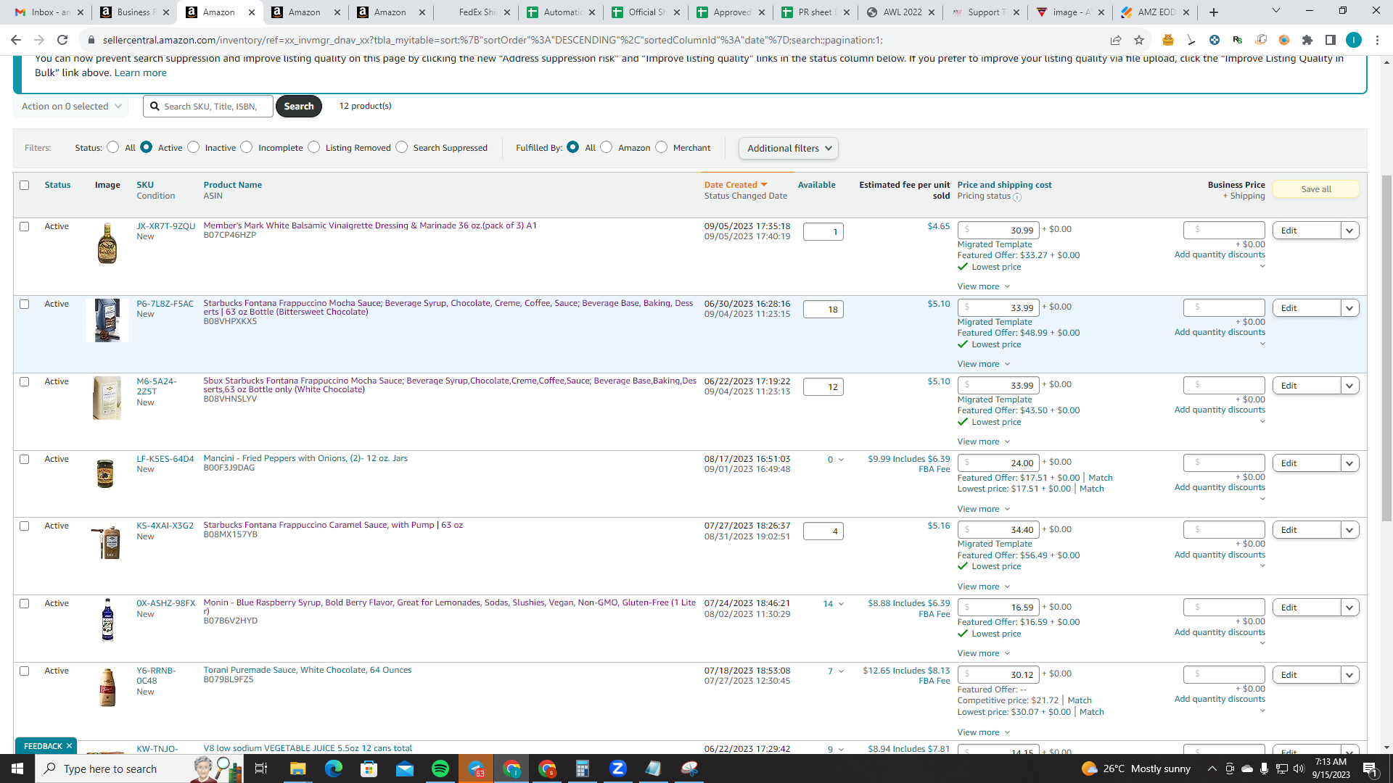Click the SKU search input field

click(208, 106)
